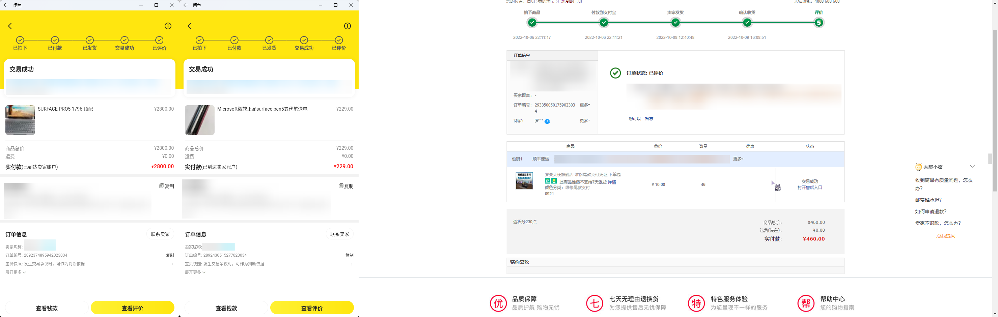The width and height of the screenshot is (998, 317).
Task: Click 联系卖家 in the Surface Pro5 order
Action: point(160,234)
